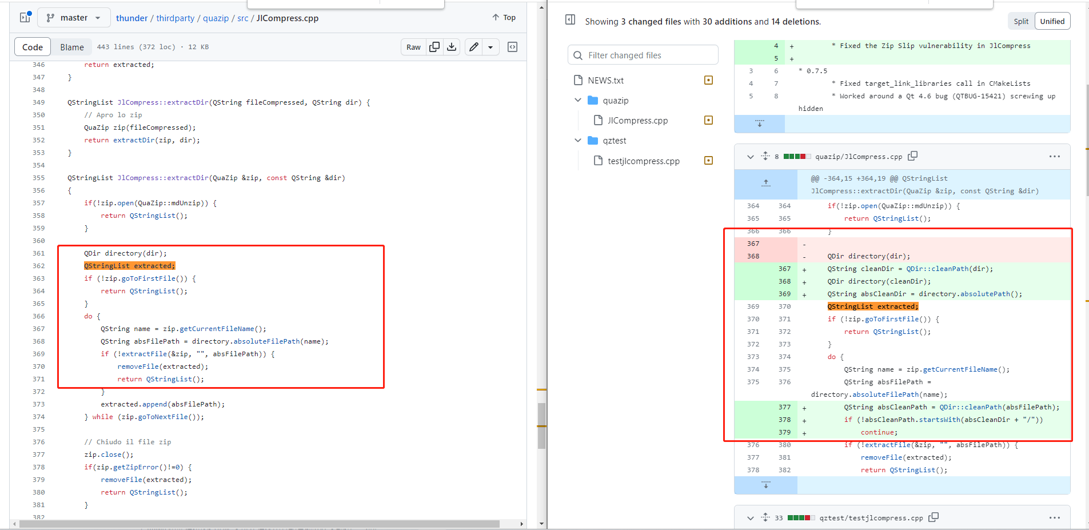1089x530 pixels.
Task: Open the master branch selector
Action: click(74, 17)
